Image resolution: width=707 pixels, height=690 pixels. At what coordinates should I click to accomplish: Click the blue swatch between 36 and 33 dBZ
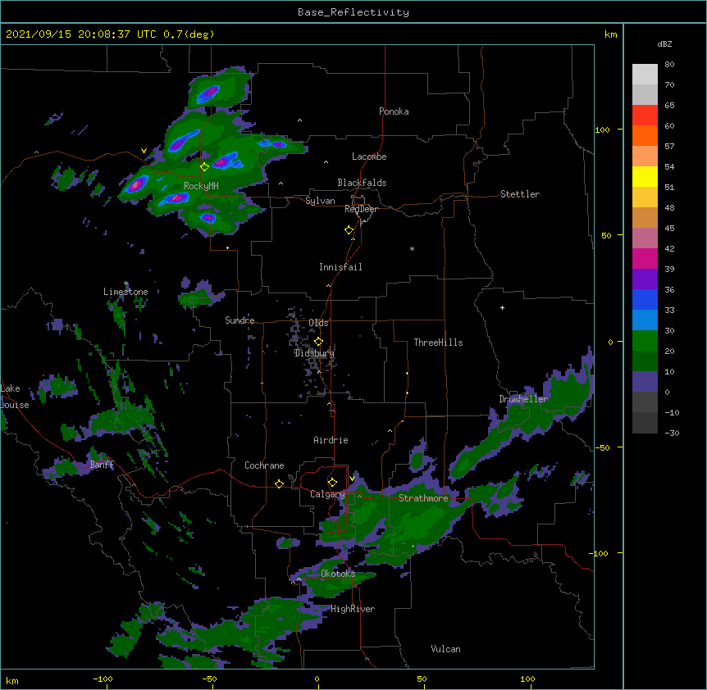click(645, 299)
